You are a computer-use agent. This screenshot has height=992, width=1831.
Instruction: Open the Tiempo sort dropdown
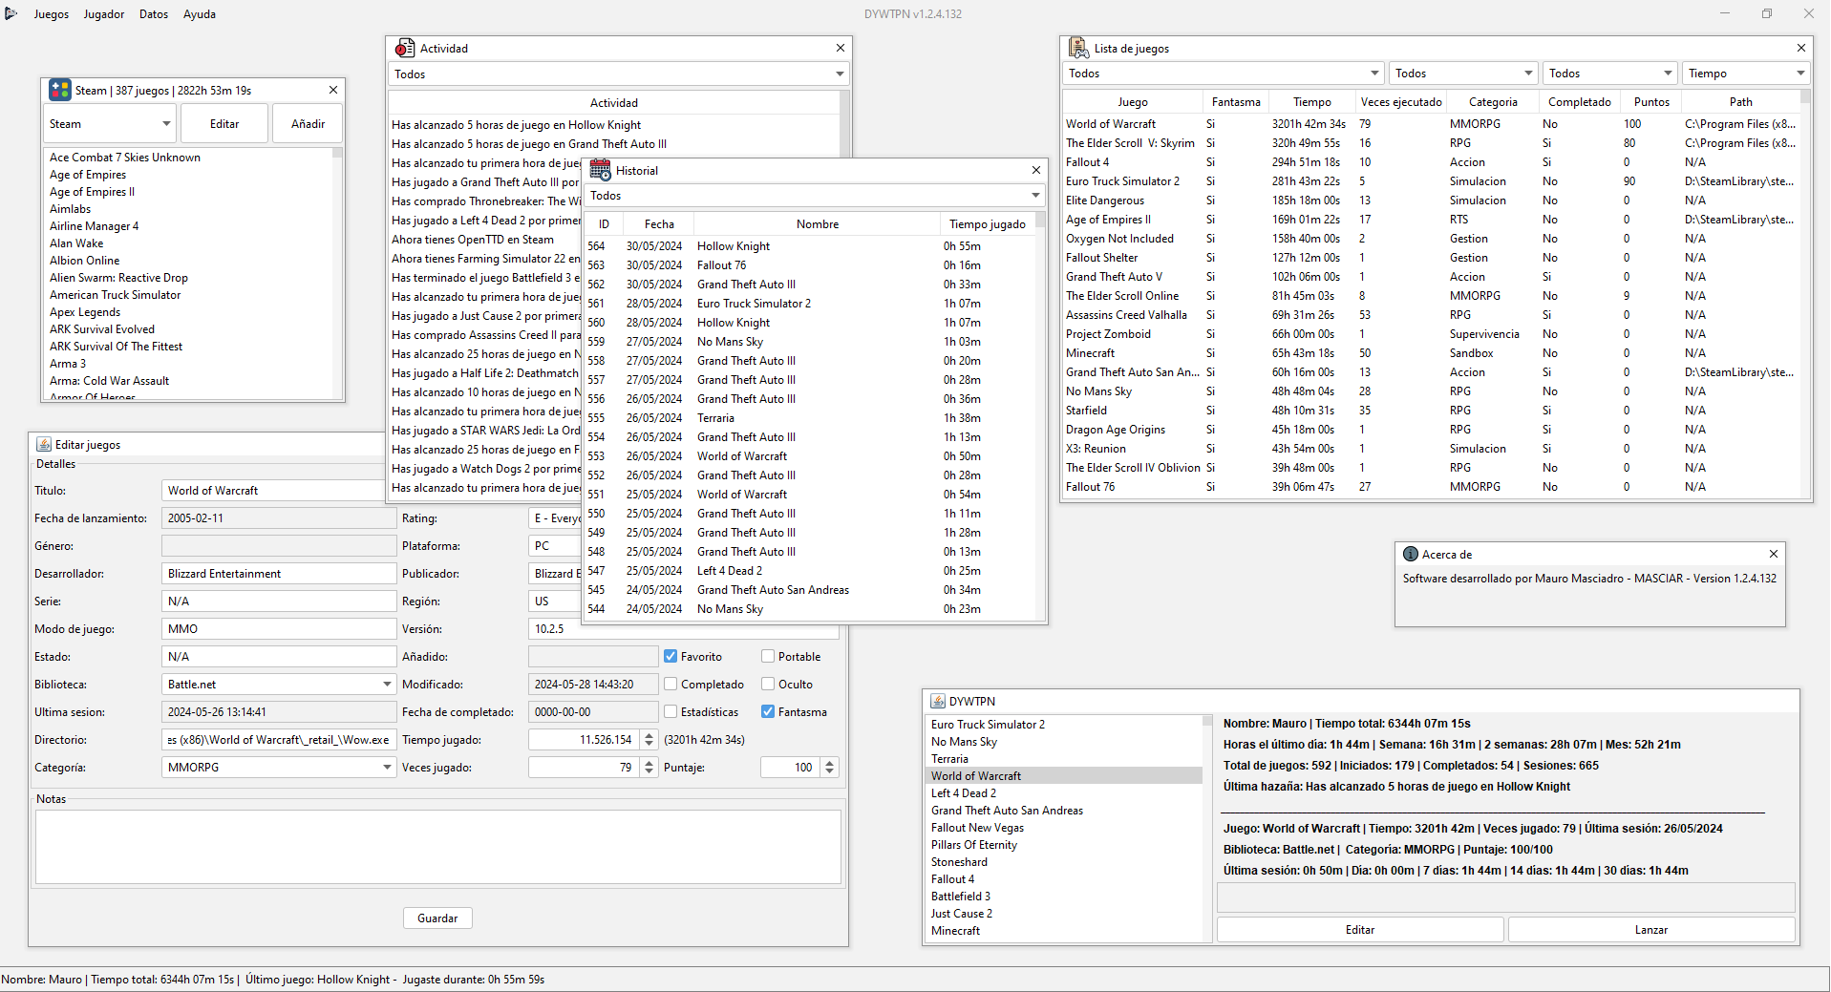1745,74
